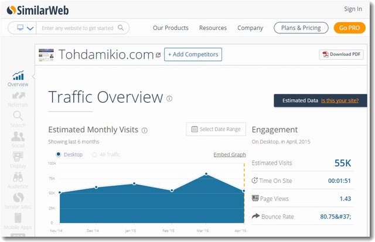Open the Sign In link
Screen dimensions: 375x242
[x=353, y=9]
